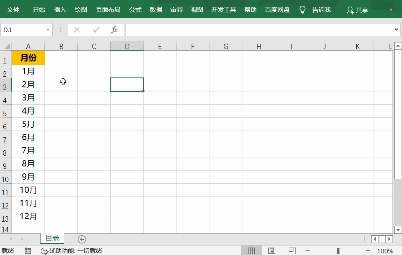Screen dimensions: 402x255
Task: Click the 100% zoom level
Action: click(x=385, y=251)
